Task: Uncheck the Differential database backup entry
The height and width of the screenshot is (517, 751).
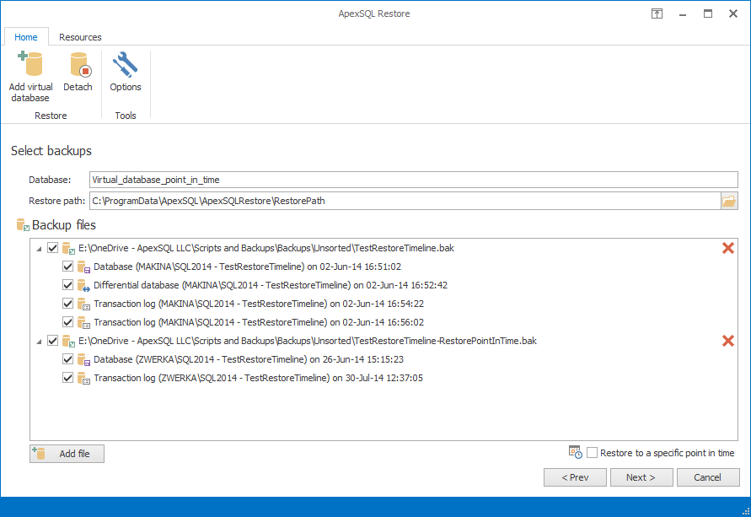Action: 67,285
